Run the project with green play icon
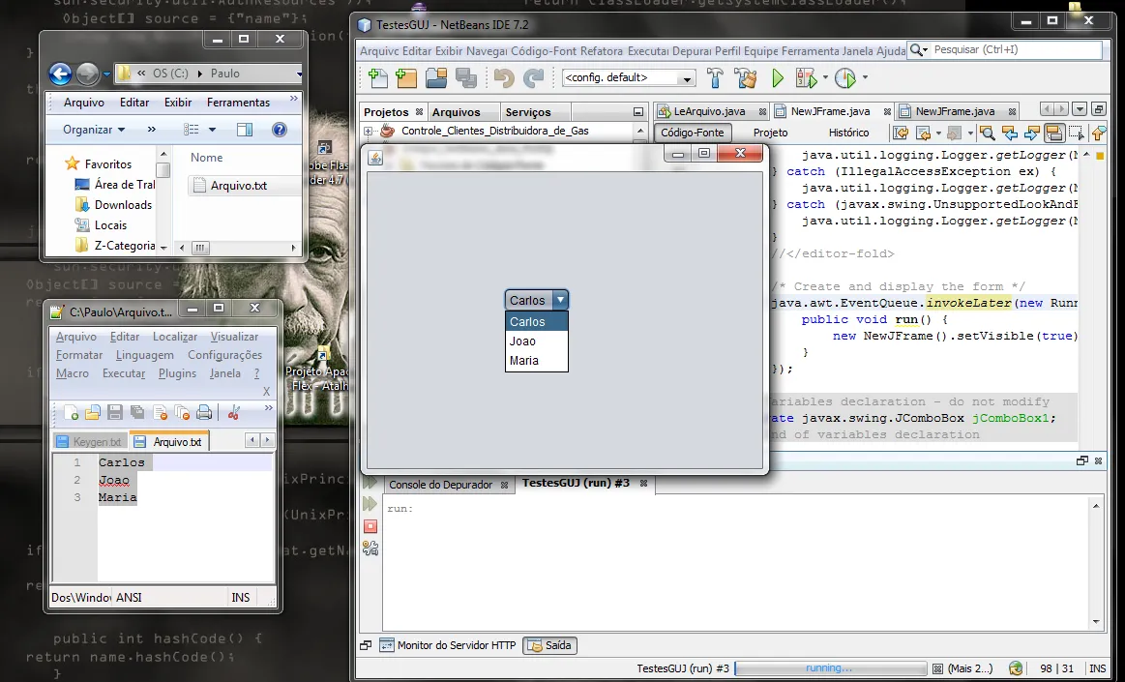 click(x=777, y=78)
